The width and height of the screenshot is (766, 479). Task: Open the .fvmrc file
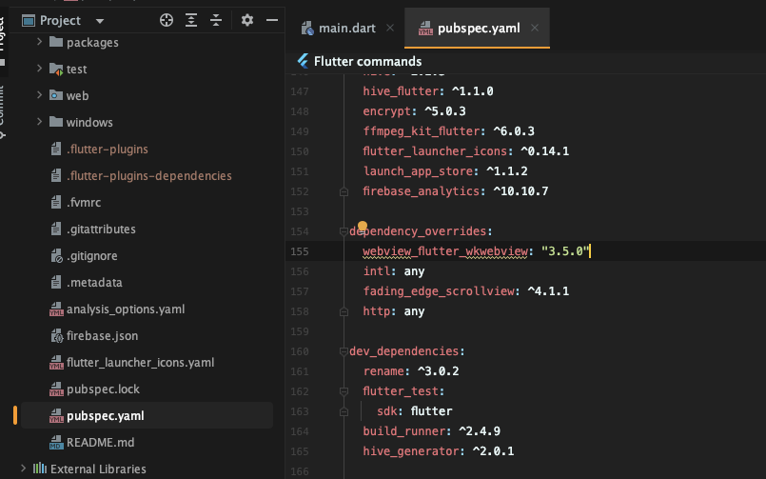[x=84, y=202]
